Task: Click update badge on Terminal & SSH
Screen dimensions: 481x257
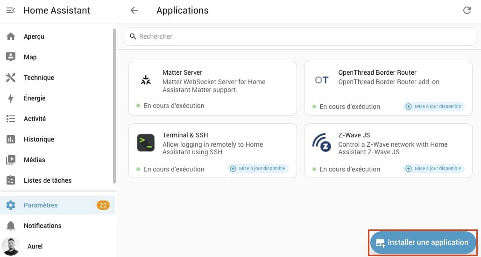Action: click(258, 169)
